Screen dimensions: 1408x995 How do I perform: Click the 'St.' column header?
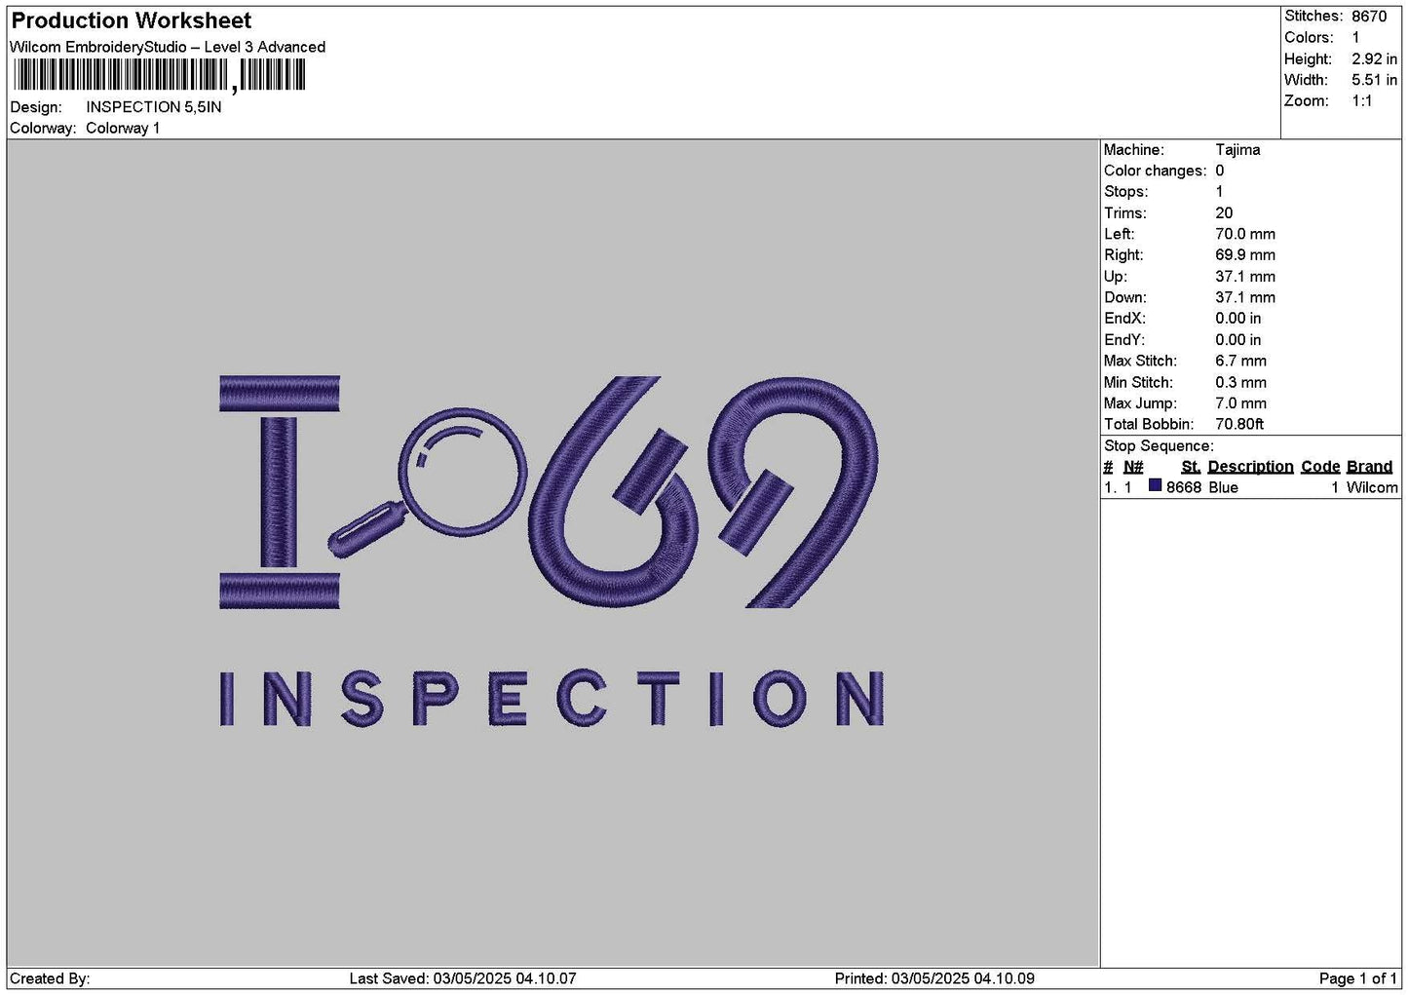pos(1191,467)
